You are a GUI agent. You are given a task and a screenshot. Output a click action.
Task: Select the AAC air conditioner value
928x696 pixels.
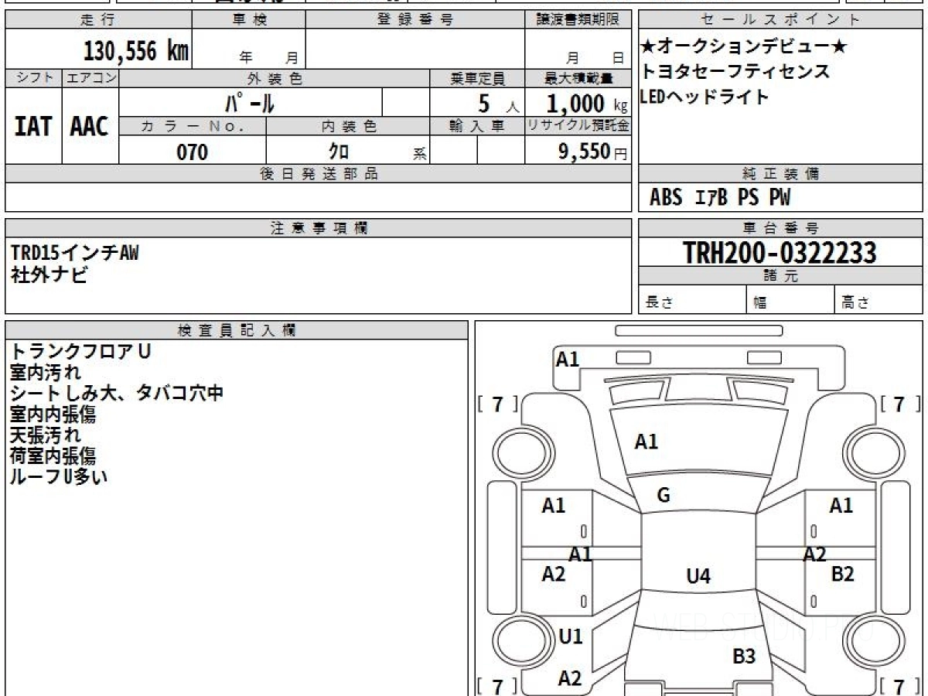tap(90, 126)
